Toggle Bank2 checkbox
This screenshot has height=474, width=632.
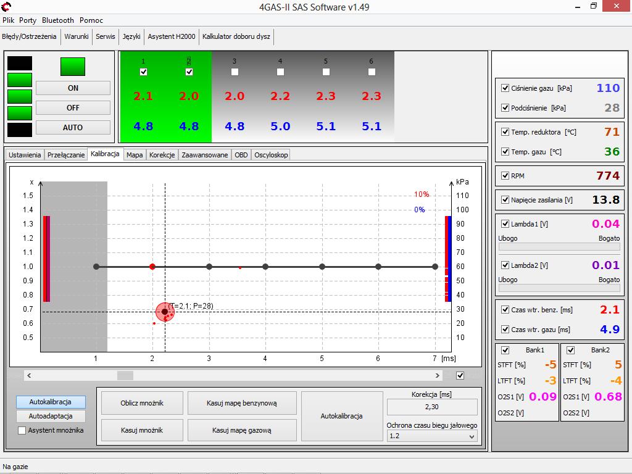[x=571, y=351]
